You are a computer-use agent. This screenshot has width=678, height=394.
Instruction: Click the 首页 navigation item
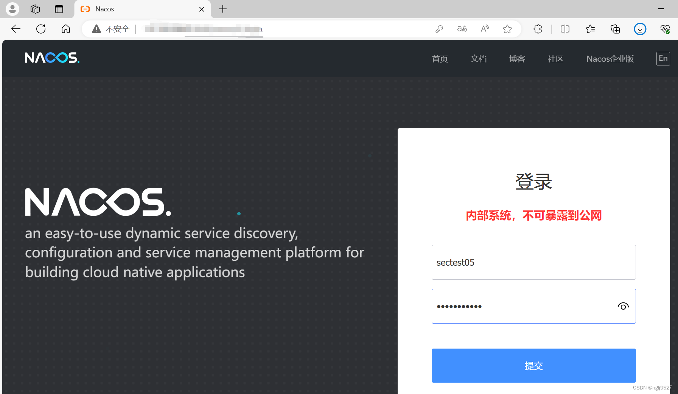click(x=440, y=59)
